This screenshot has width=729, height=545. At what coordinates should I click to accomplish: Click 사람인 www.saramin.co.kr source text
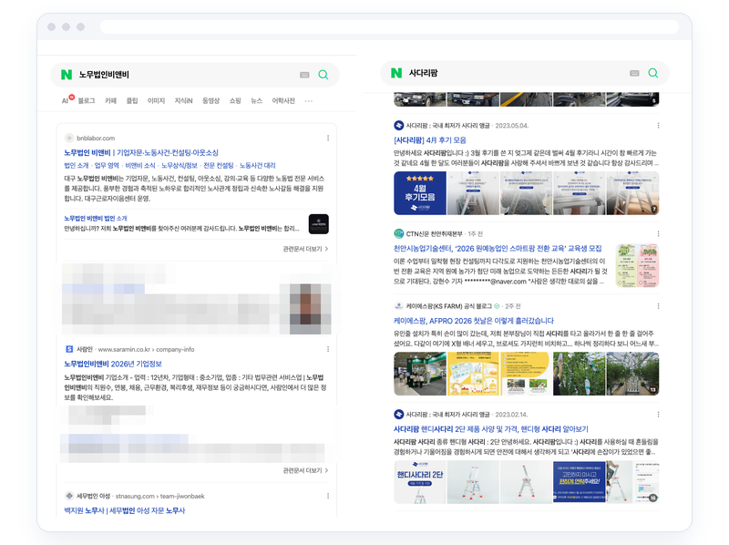tap(135, 349)
